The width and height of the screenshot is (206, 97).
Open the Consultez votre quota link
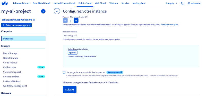click(x=170, y=25)
